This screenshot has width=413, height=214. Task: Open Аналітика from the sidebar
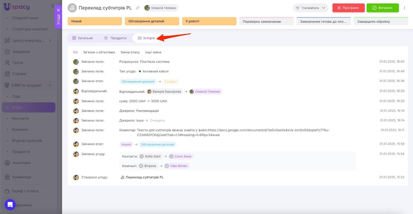[x=21, y=163]
